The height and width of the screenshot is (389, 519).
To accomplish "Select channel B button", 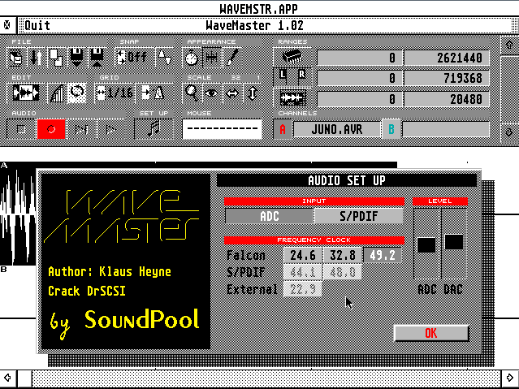I will click(391, 129).
